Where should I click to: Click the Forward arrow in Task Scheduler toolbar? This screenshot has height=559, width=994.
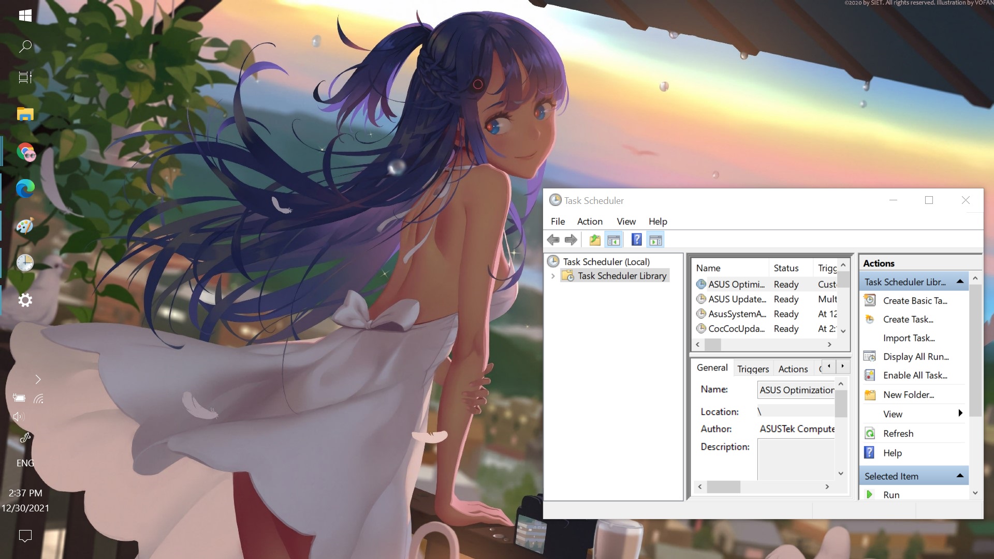[x=571, y=240]
